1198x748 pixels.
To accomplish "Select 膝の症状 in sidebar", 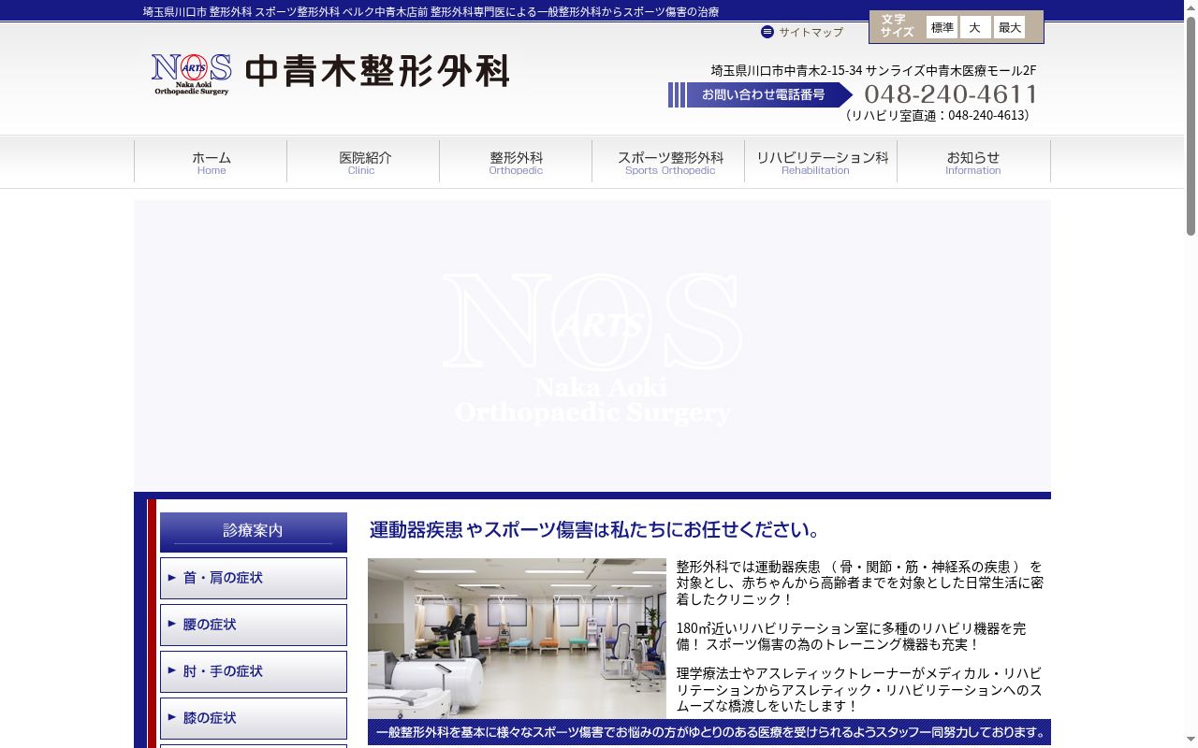I will [x=254, y=719].
